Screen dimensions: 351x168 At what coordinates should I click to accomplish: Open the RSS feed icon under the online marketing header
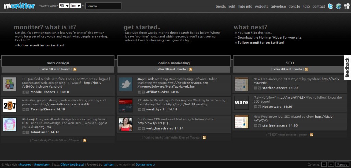(191, 69)
